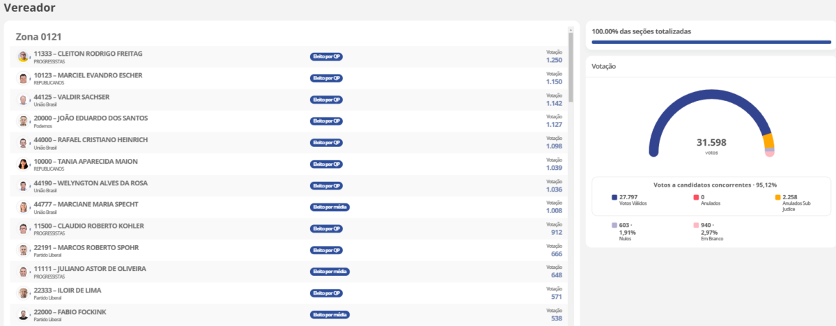Open candidate 20000 João Eduardo dos Santos
Screen dimensions: 836x326
[x=91, y=118]
